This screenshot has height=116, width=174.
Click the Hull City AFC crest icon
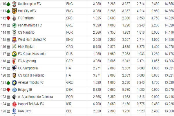coord(14,11)
